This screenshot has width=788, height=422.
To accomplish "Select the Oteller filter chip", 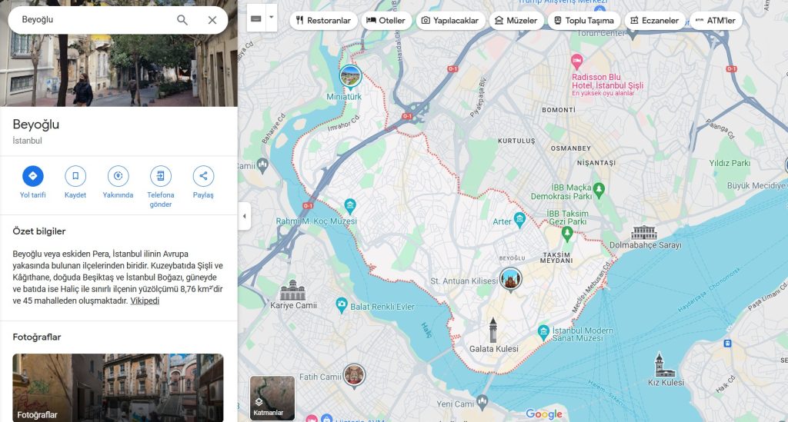I will 386,21.
